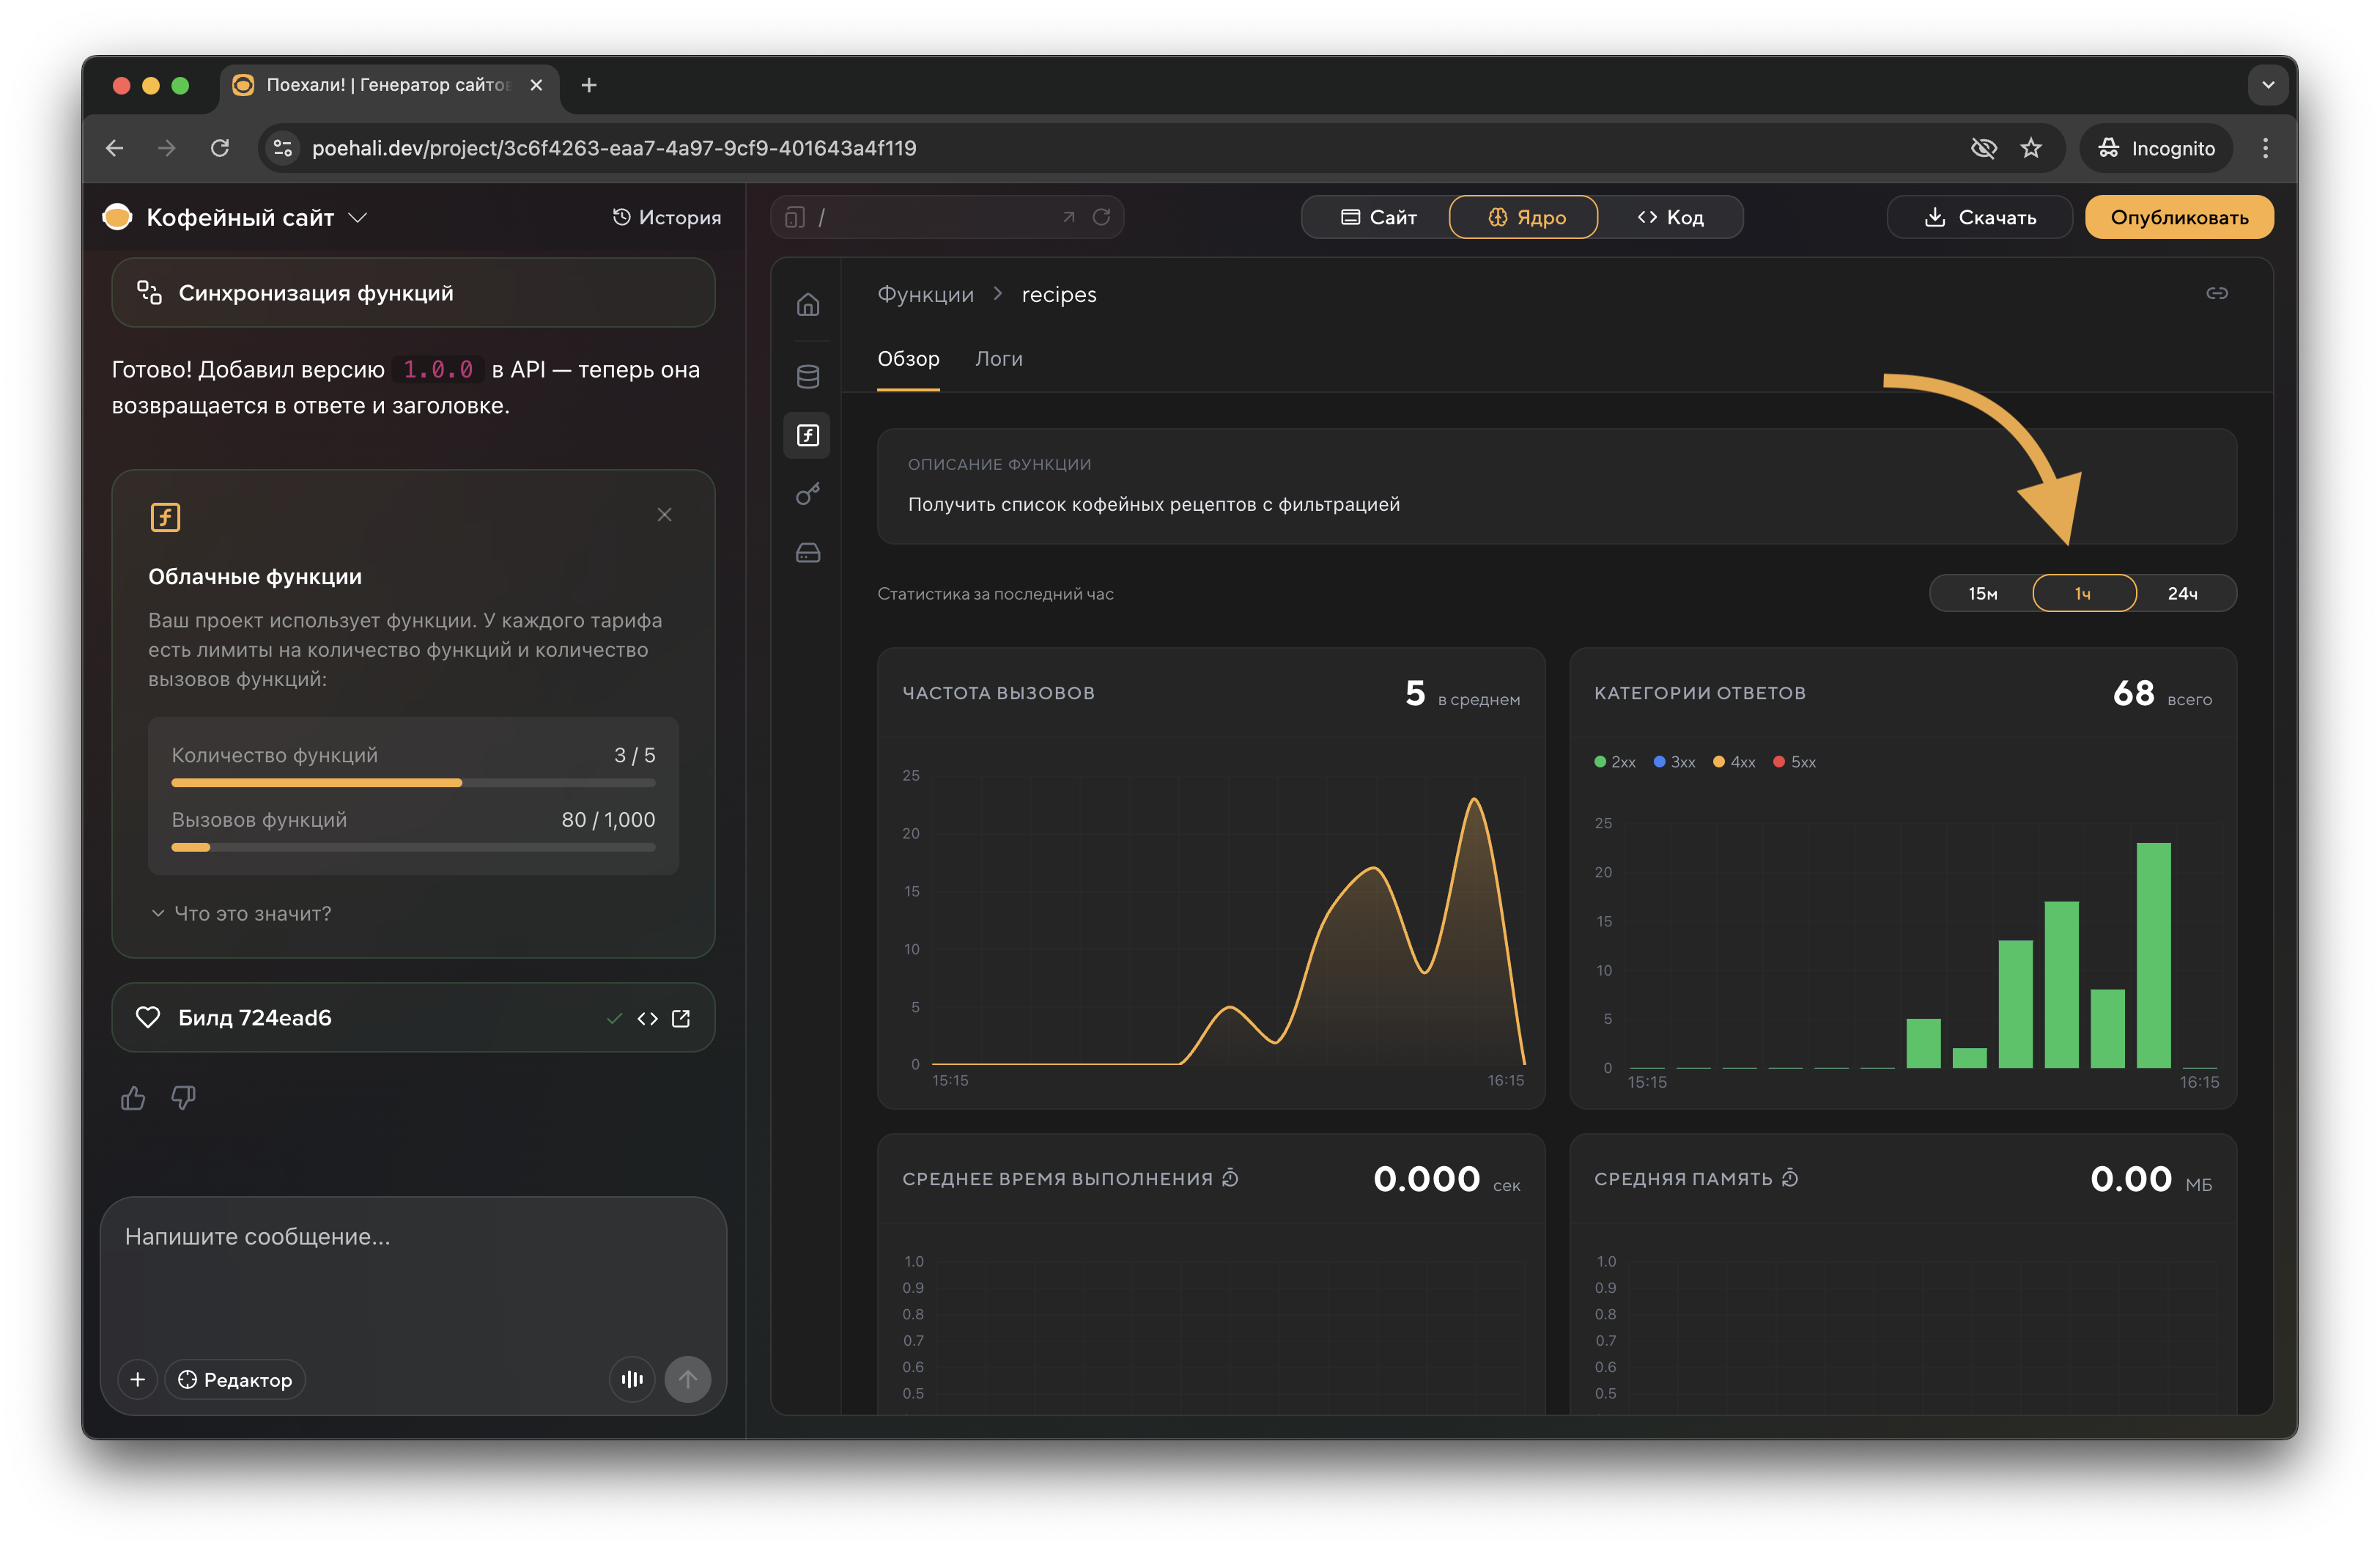The image size is (2380, 1548).
Task: Switch to the Код tab
Action: [1670, 217]
